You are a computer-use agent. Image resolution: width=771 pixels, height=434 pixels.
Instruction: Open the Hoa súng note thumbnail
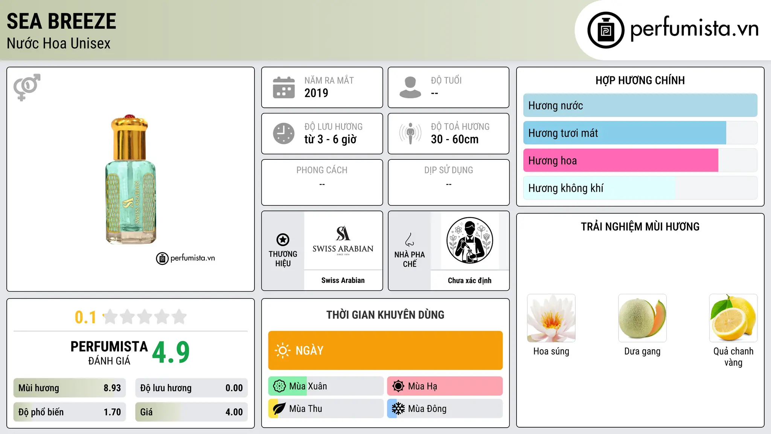coord(551,318)
